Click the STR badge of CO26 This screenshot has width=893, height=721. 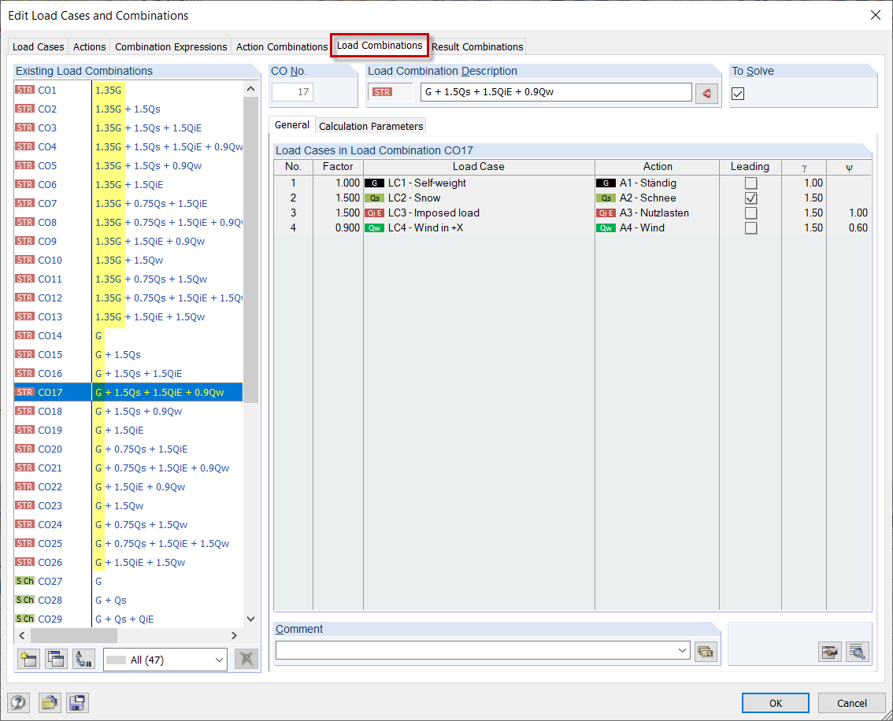[x=25, y=562]
